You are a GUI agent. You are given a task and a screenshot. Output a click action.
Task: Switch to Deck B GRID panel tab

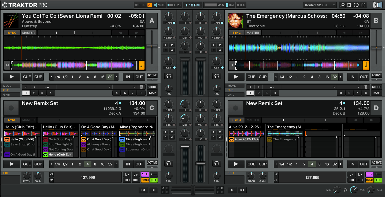click(235, 94)
